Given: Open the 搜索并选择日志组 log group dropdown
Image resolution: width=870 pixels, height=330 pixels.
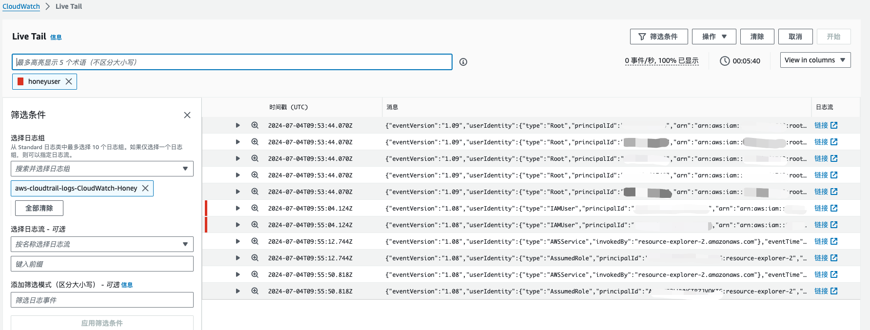Looking at the screenshot, I should click(x=102, y=169).
